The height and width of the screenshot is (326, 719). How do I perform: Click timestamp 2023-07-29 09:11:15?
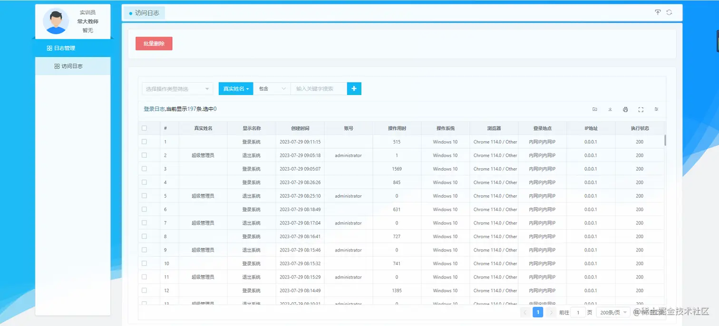(300, 142)
